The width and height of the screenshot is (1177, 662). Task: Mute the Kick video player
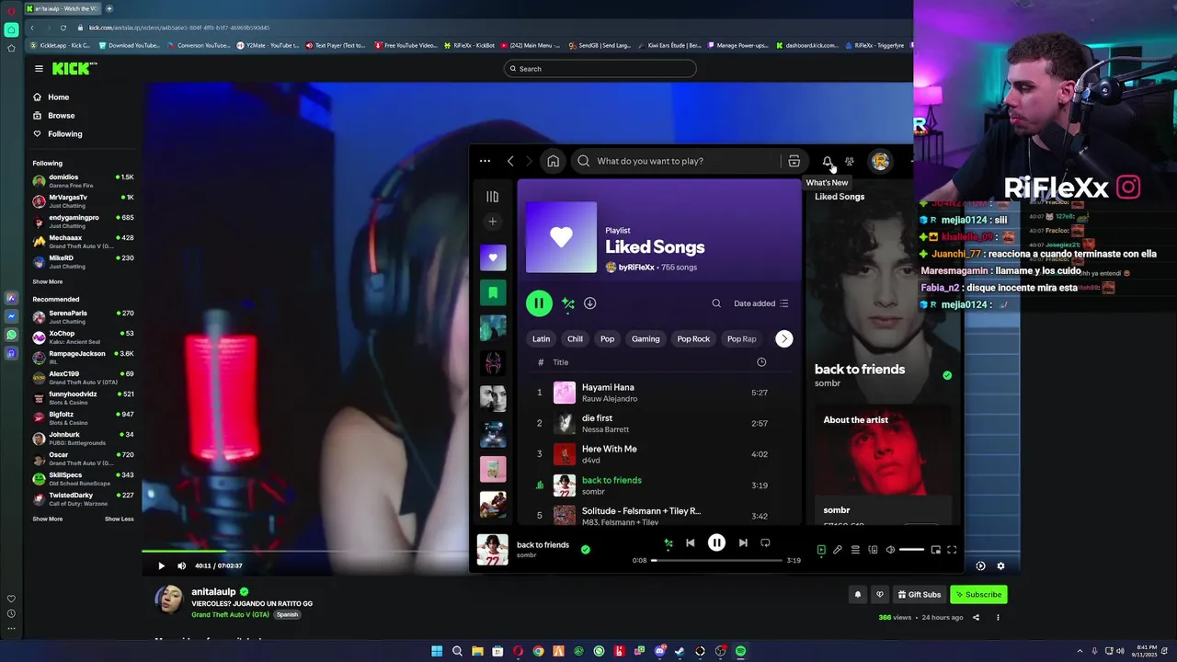pos(181,565)
